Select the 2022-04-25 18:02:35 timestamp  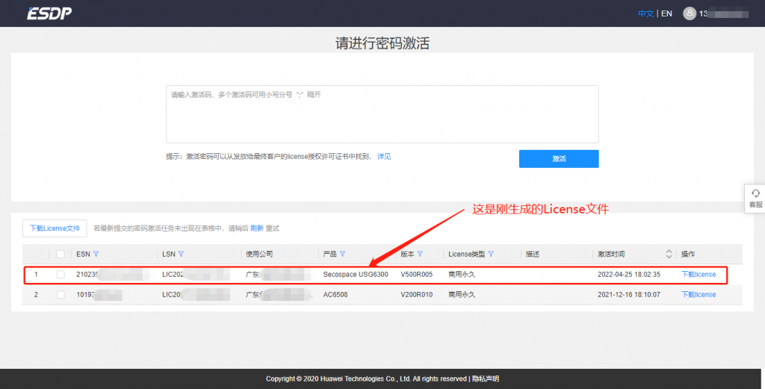(x=629, y=275)
